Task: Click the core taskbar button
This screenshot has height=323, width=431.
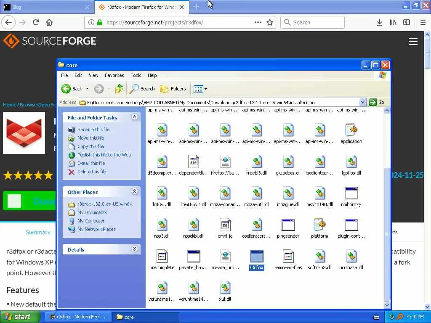Action: (x=145, y=317)
